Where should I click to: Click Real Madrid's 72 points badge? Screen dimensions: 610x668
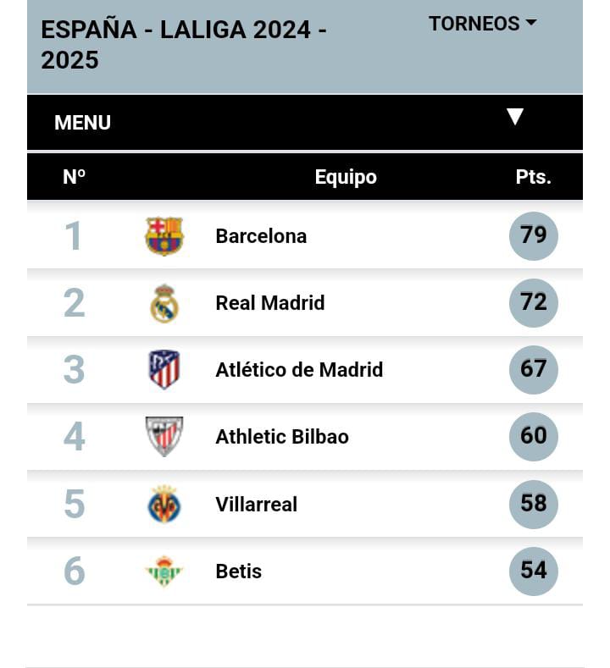533,303
